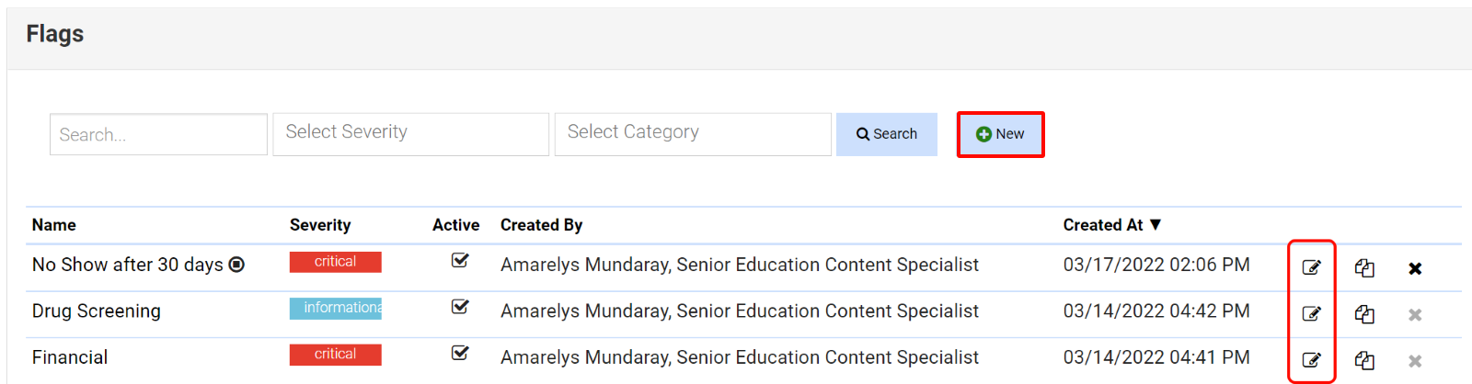This screenshot has height=384, width=1472.
Task: Open the Select Severity dropdown
Action: tap(410, 133)
